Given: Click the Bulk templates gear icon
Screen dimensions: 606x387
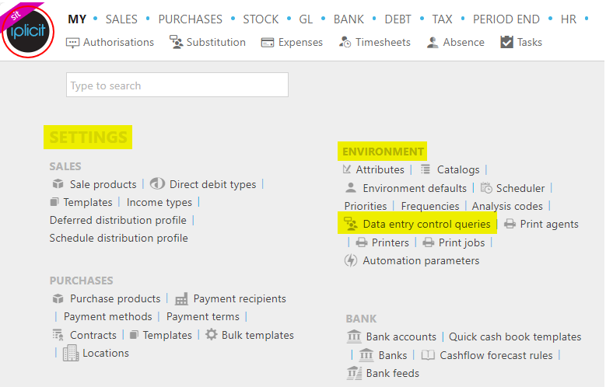Looking at the screenshot, I should click(x=212, y=334).
